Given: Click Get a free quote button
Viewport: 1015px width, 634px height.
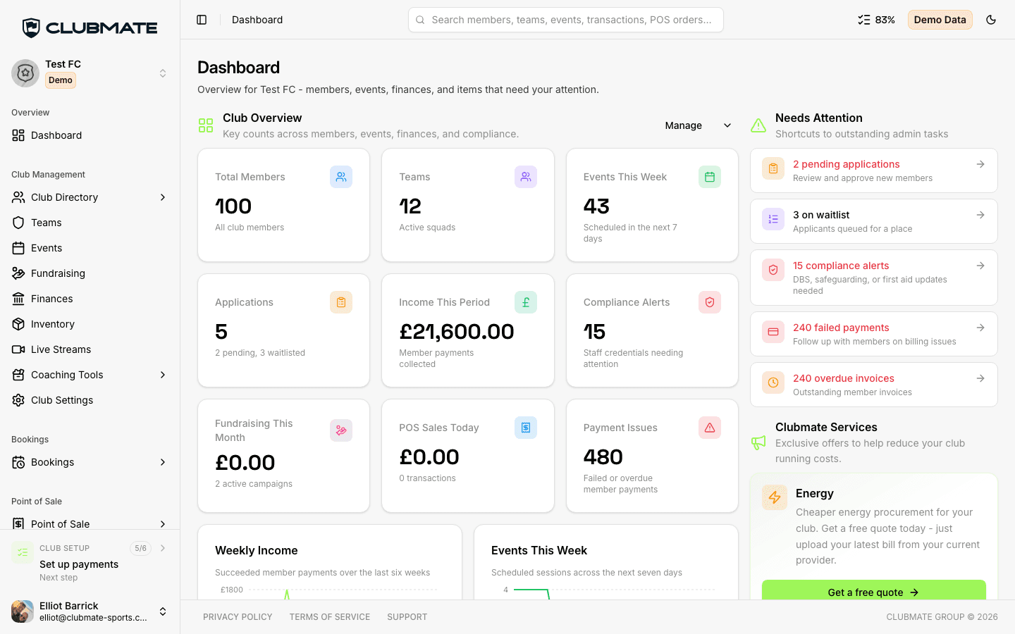Looking at the screenshot, I should point(874,590).
